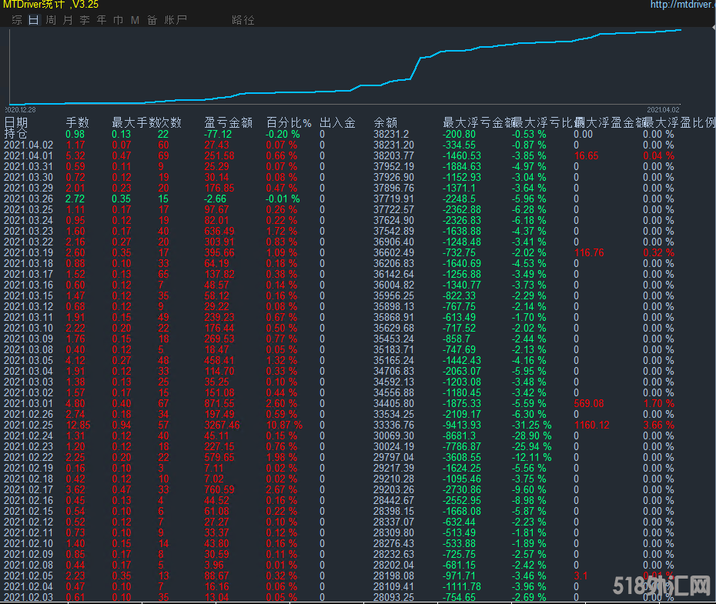Click the 出入金 column header
Screen dimensions: 716x604
click(x=337, y=122)
